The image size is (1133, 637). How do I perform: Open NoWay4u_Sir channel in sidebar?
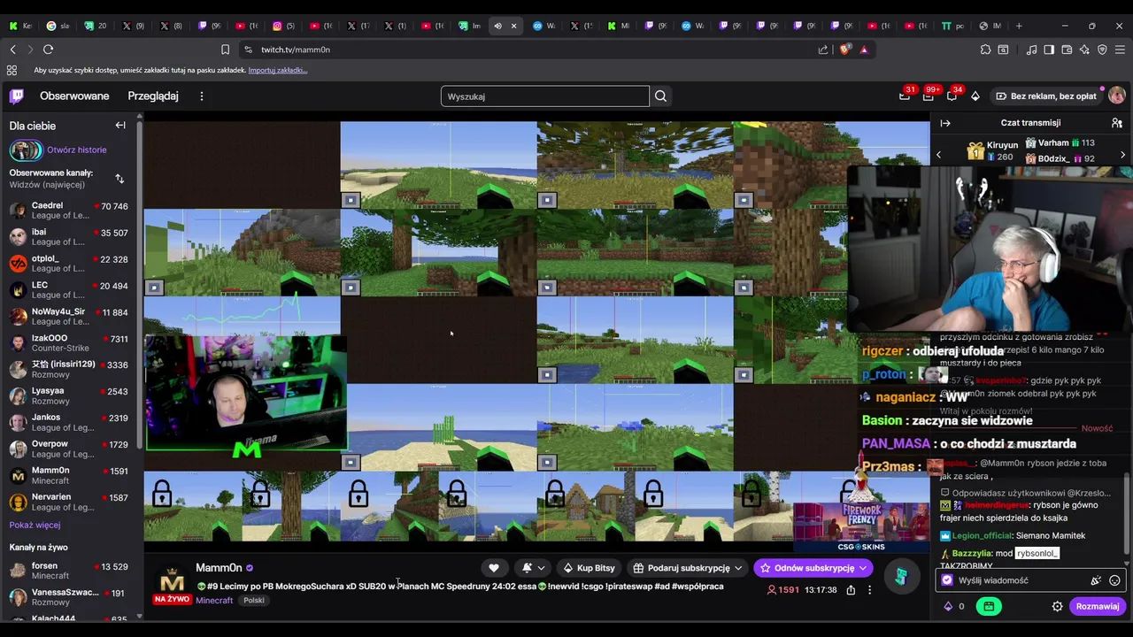click(x=69, y=317)
